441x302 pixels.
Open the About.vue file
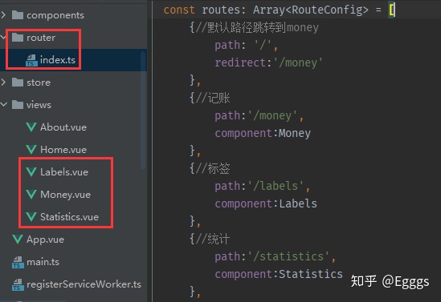tap(63, 127)
